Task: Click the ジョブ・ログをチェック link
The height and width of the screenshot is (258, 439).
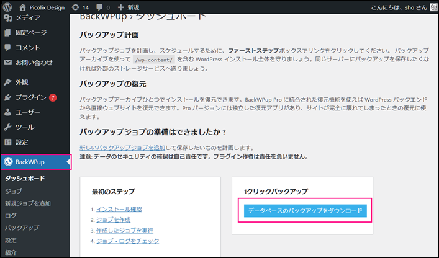Action: click(x=128, y=241)
